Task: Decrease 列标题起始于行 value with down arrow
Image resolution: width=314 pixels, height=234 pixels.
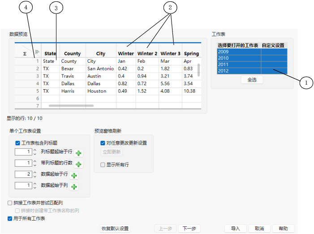Action: point(35,154)
